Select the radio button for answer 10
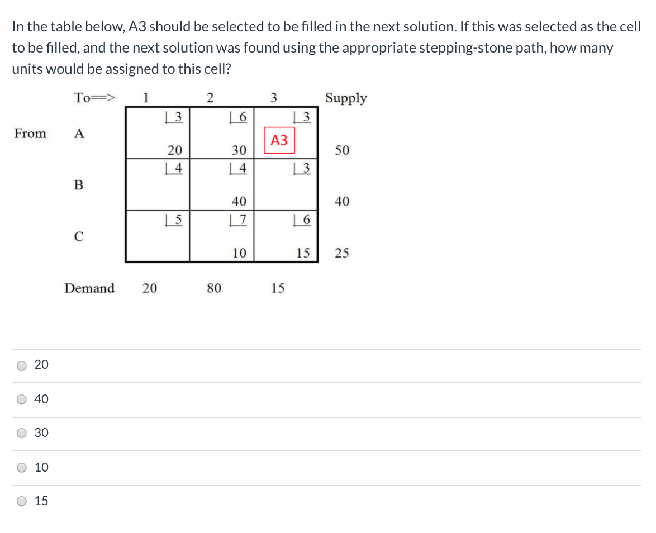 21,467
